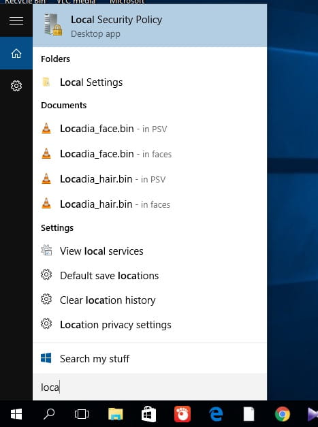Screen dimensions: 318x427
Task: Open Locadia_hair.bin in faces
Action: (x=150, y=204)
